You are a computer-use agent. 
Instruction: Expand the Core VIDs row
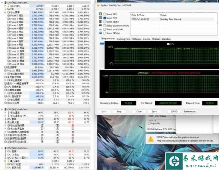click(x=5, y=6)
